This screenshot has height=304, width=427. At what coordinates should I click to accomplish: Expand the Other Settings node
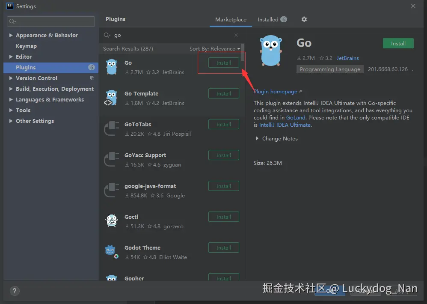(11, 121)
